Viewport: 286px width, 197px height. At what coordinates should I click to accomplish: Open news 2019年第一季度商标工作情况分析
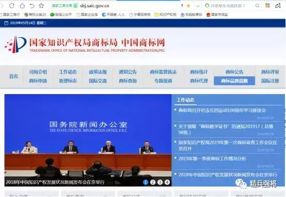click(x=212, y=158)
